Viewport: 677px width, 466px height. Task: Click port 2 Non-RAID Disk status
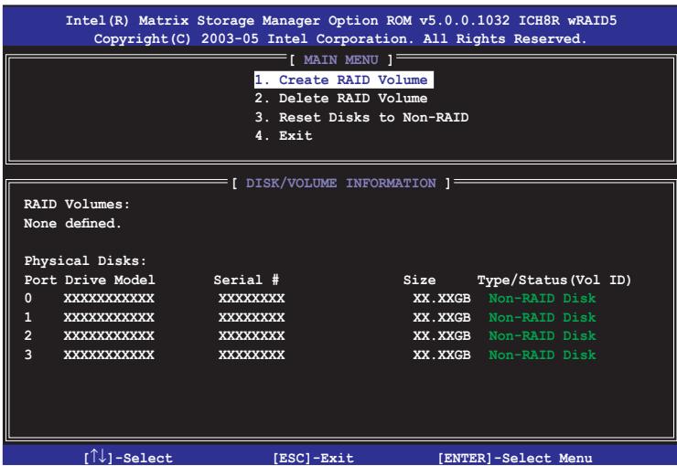[x=543, y=335]
